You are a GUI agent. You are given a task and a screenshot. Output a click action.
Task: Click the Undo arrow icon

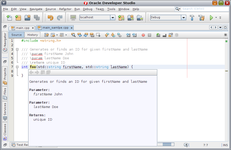[50, 18]
